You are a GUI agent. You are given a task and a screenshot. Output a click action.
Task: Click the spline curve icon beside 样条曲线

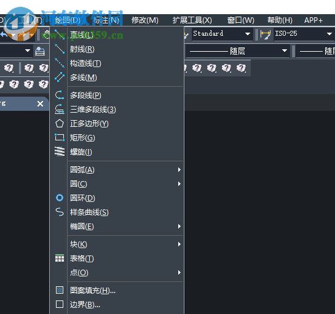point(60,212)
